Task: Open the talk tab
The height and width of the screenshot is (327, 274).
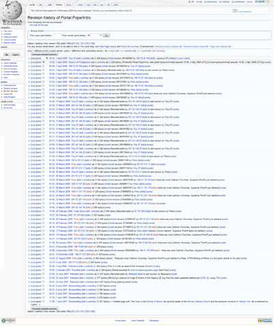Action: coord(40,5)
